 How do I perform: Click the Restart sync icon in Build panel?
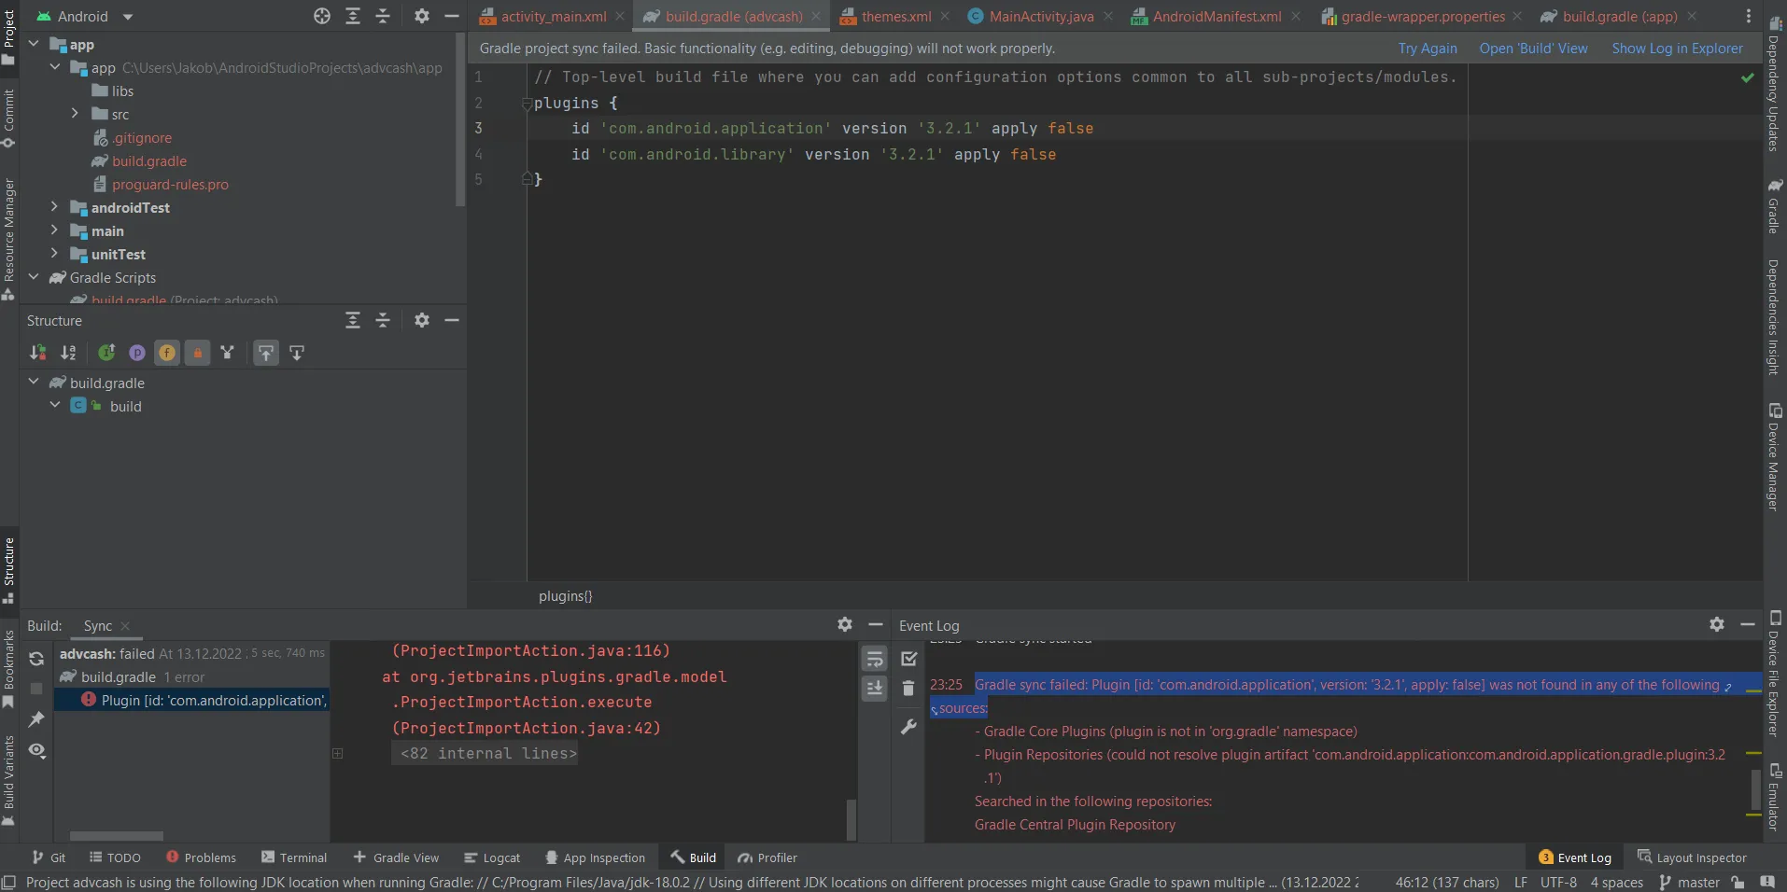[36, 659]
